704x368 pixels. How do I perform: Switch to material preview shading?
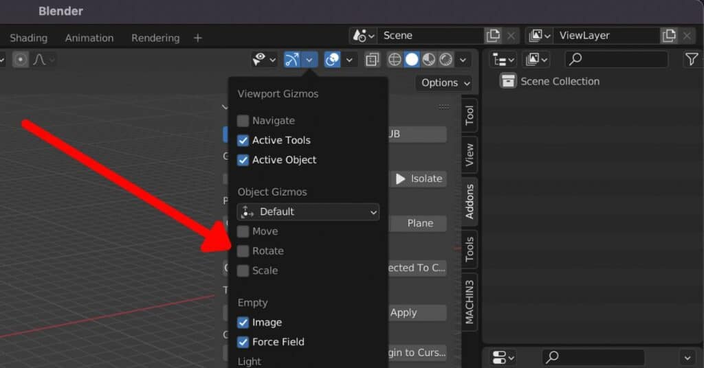[x=429, y=60]
